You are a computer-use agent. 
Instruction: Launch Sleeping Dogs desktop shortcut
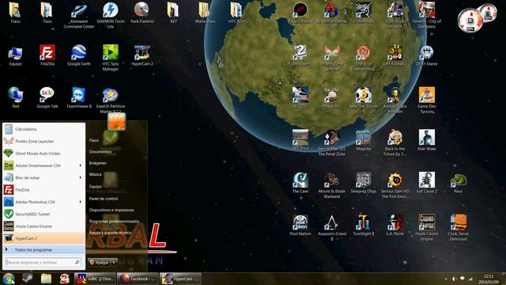click(364, 183)
